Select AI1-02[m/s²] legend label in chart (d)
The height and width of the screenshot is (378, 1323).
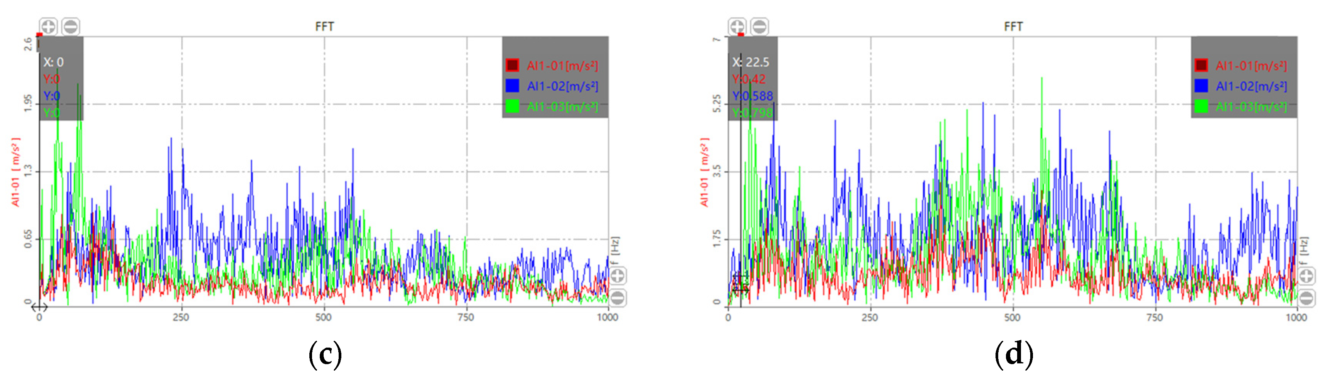coord(1251,86)
